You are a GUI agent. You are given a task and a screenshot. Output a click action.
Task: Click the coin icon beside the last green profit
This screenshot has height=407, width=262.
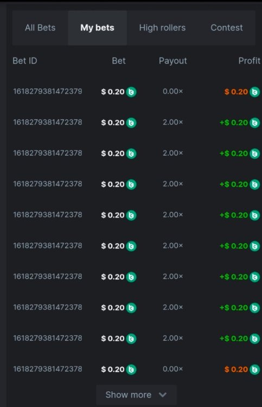click(x=254, y=339)
